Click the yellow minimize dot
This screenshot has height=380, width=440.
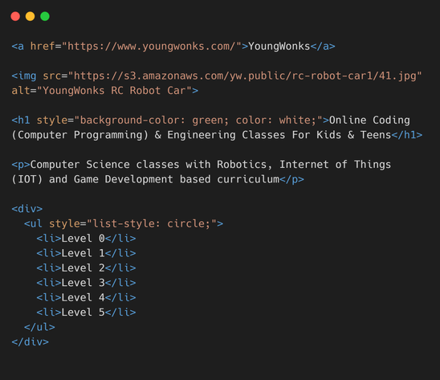point(31,16)
